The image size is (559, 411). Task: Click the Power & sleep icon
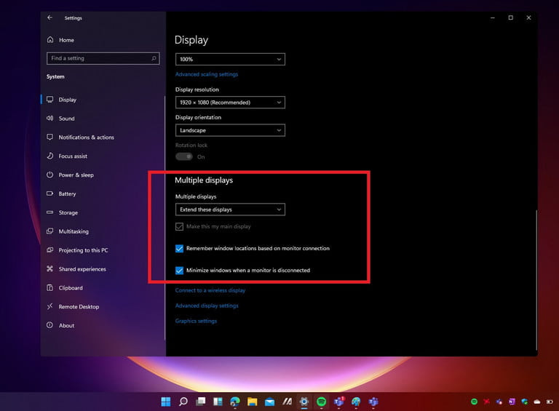(x=50, y=175)
